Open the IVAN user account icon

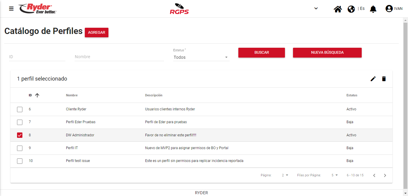pos(389,9)
